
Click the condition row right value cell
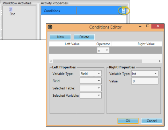(x=136, y=50)
